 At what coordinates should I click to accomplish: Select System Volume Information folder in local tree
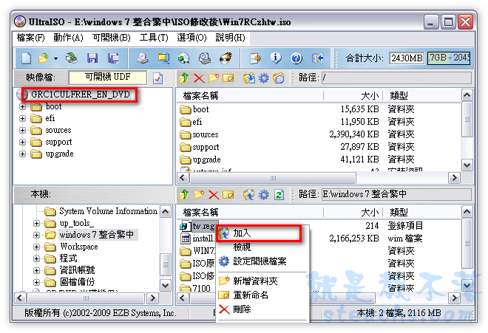click(x=108, y=211)
